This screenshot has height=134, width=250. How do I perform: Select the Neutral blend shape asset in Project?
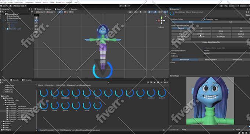click(65, 106)
